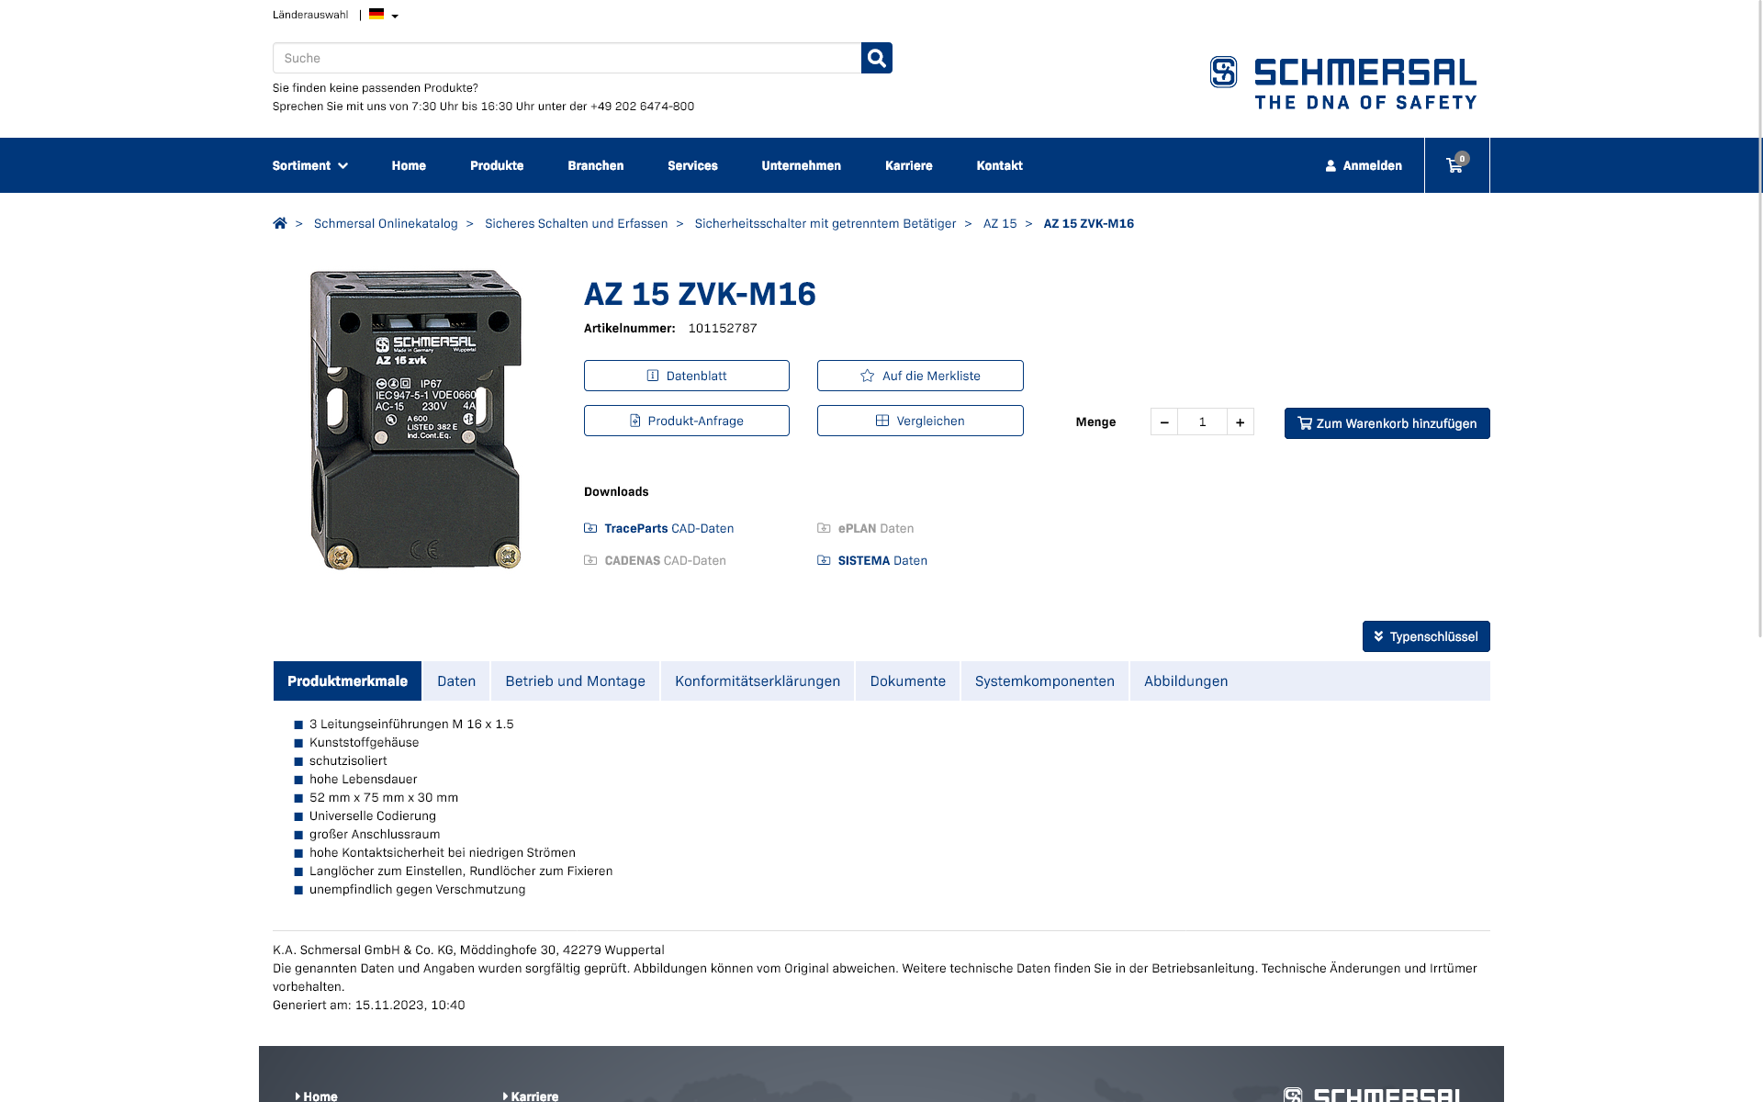Decrease quantity with the minus button
The image size is (1763, 1102).
tap(1164, 422)
